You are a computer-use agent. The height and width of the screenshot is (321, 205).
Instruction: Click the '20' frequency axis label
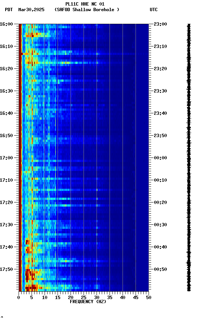(x=71, y=298)
